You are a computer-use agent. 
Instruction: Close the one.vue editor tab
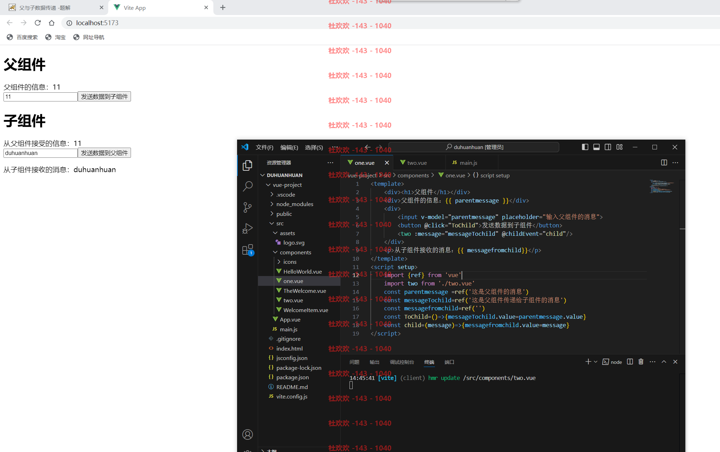[x=387, y=163]
